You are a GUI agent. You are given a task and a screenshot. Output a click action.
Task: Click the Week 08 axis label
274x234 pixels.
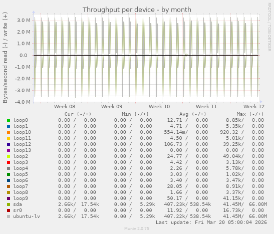65,107
